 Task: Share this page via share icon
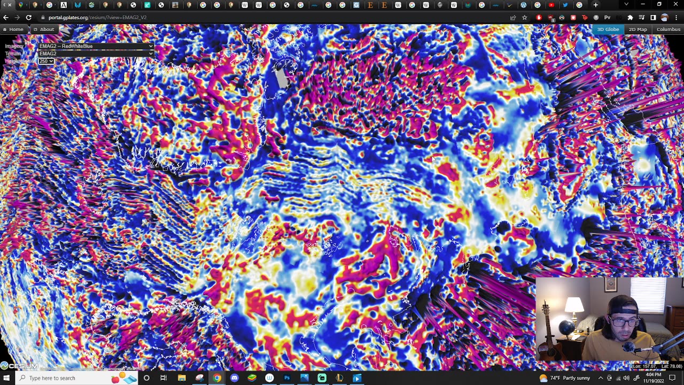click(x=513, y=18)
